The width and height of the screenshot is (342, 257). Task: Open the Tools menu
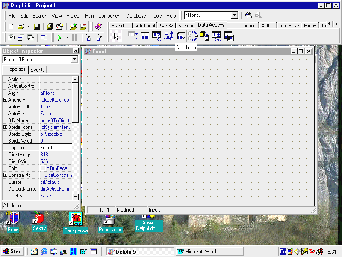click(156, 16)
